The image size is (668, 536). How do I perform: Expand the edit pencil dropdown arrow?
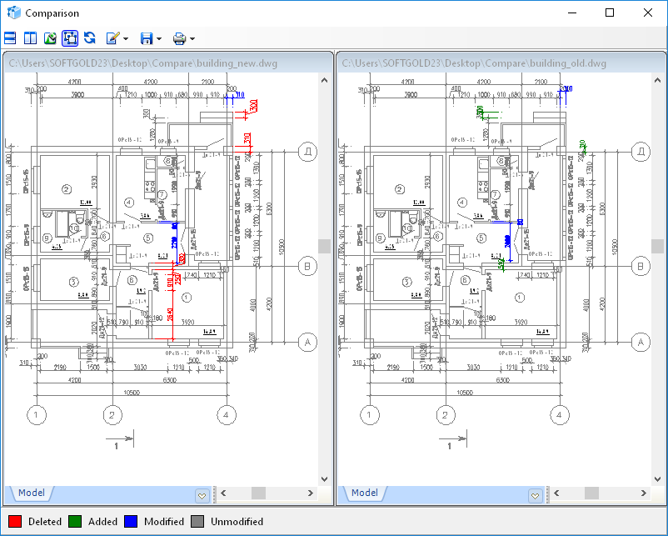coord(126,38)
